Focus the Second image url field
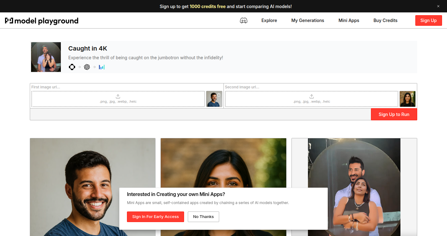The height and width of the screenshot is (236, 447). [x=320, y=87]
